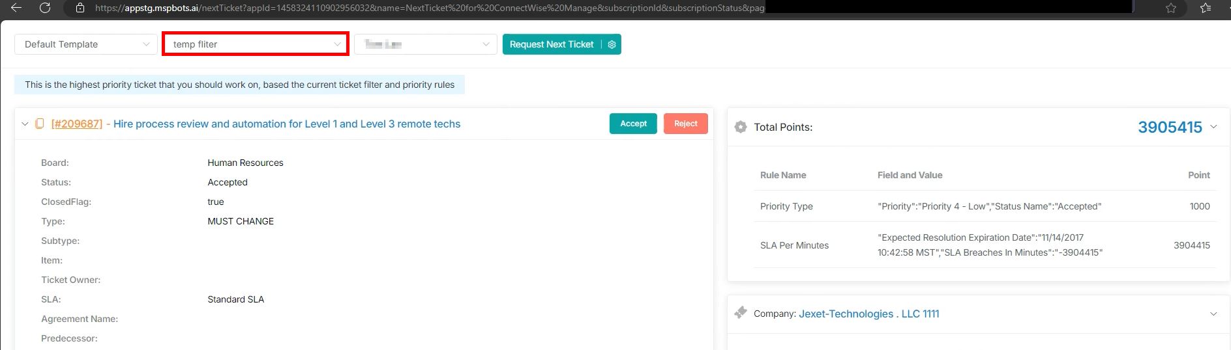Open the temp filter dropdown
The image size is (1231, 350).
[x=256, y=44]
